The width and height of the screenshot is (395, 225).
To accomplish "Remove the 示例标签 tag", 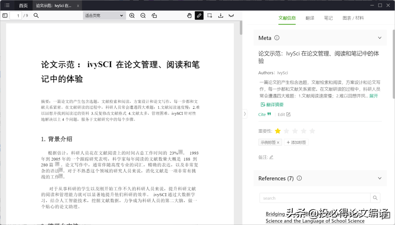I will [278, 143].
